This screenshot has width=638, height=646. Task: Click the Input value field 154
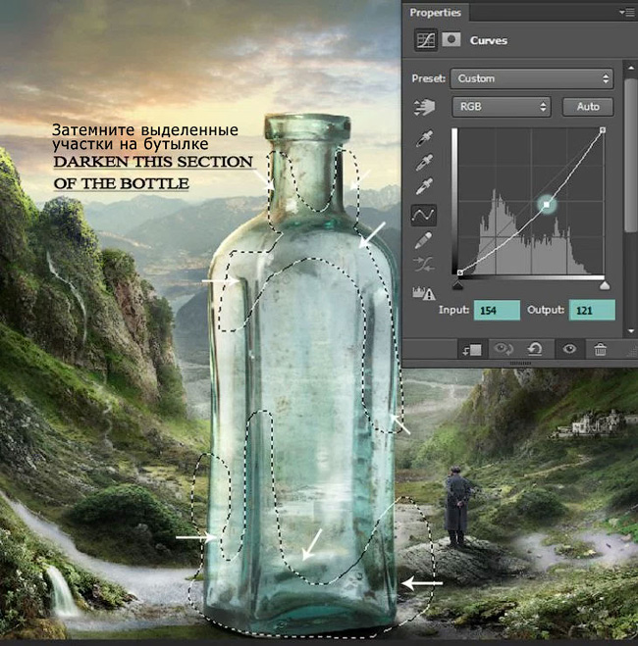pyautogui.click(x=497, y=310)
